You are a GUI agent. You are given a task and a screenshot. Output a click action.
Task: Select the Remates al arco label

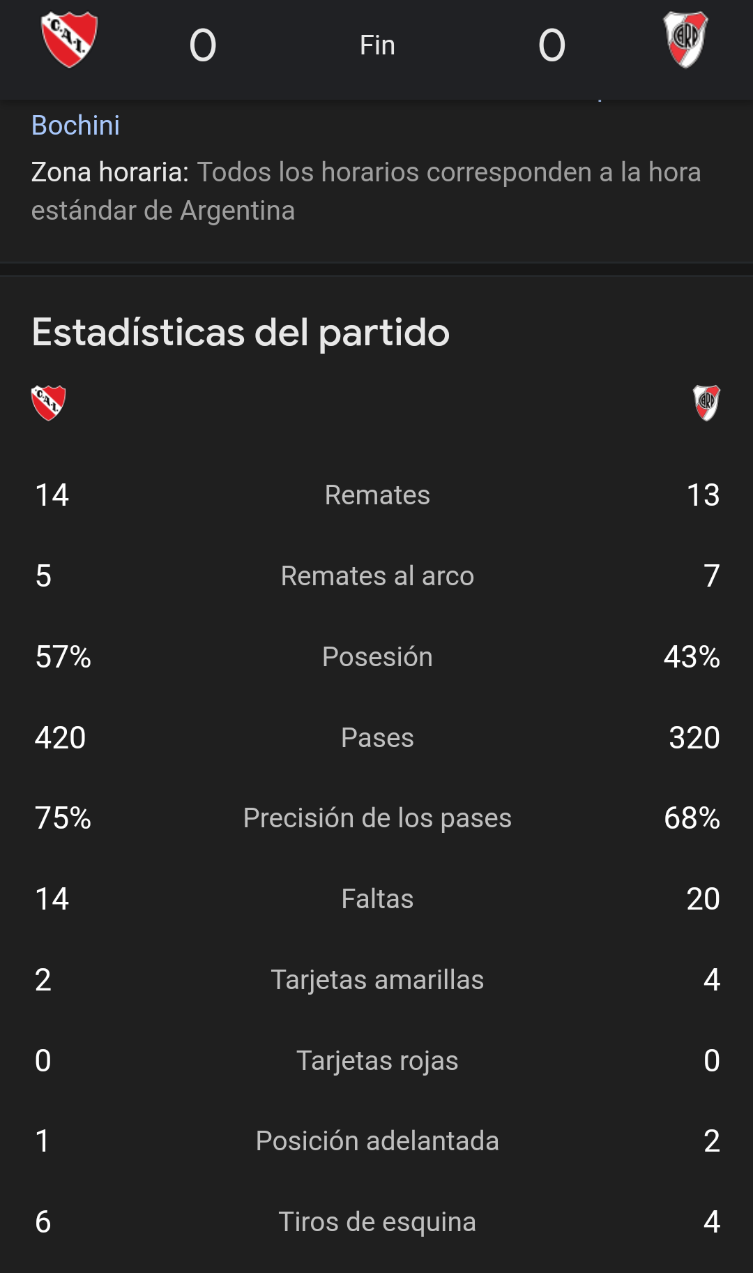(x=377, y=576)
